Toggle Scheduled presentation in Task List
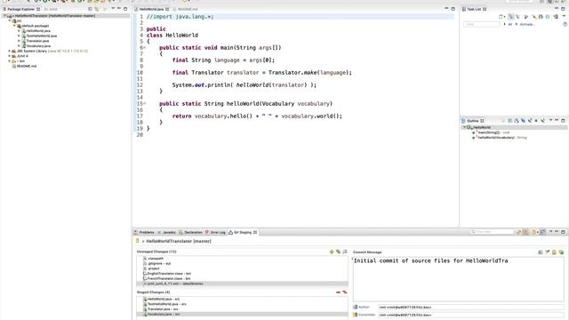This screenshot has width=569, height=320. click(517, 17)
